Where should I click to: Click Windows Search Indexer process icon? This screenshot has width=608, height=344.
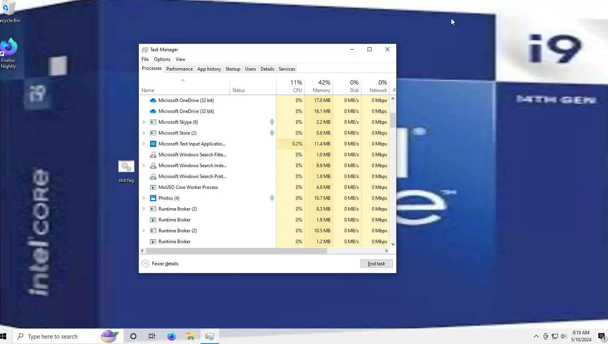tap(153, 166)
